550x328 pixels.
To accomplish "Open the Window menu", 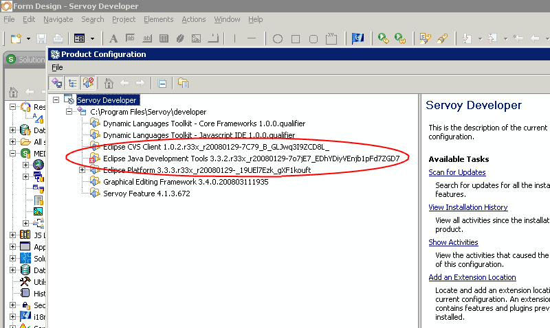I will pyautogui.click(x=227, y=19).
